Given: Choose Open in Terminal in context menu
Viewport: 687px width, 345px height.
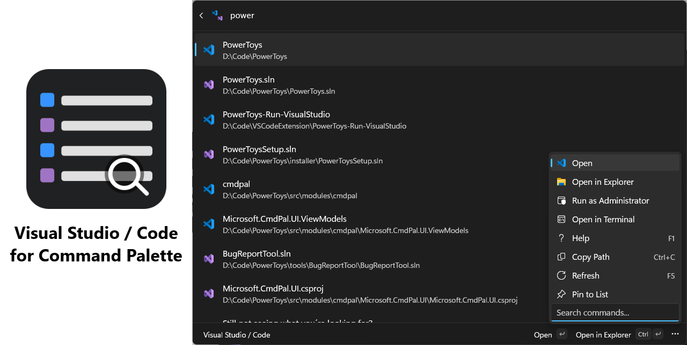Looking at the screenshot, I should (615, 219).
